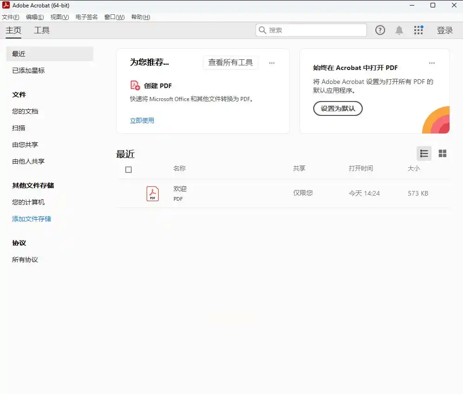Open the 窗口(W) menu

coord(115,17)
